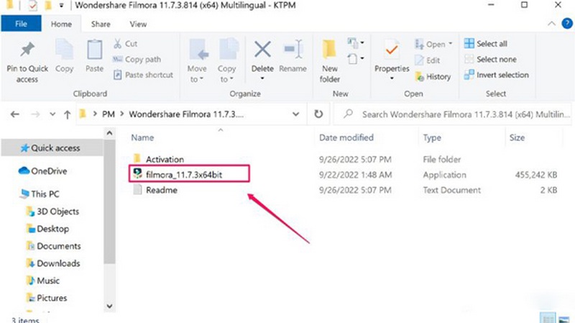Click the Delete X icon

point(262,50)
